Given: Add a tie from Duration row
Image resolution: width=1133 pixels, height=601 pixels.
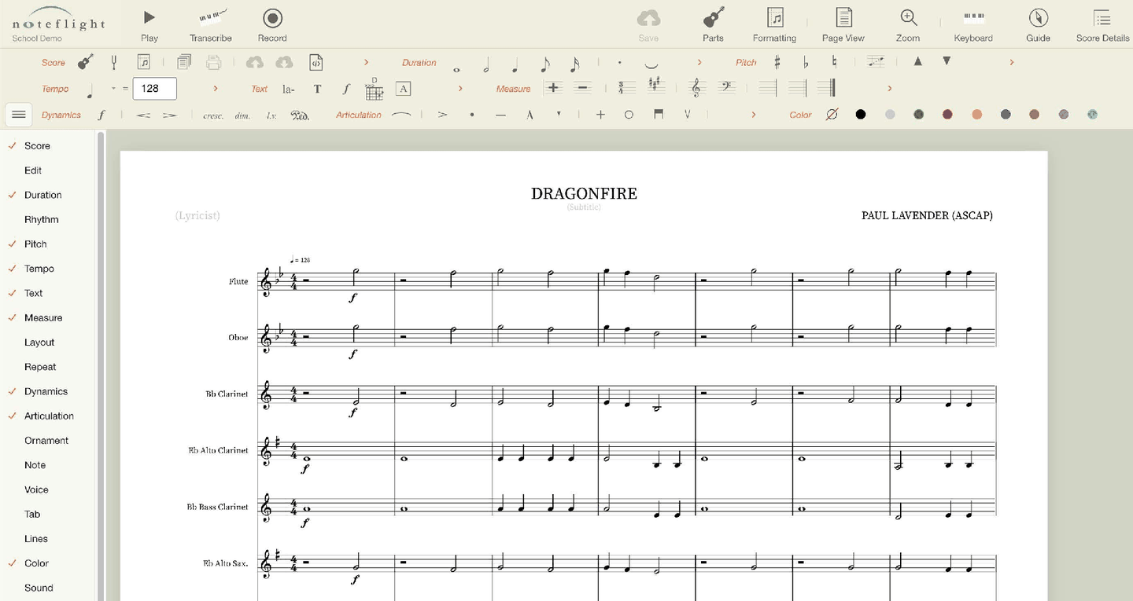Looking at the screenshot, I should coord(651,65).
